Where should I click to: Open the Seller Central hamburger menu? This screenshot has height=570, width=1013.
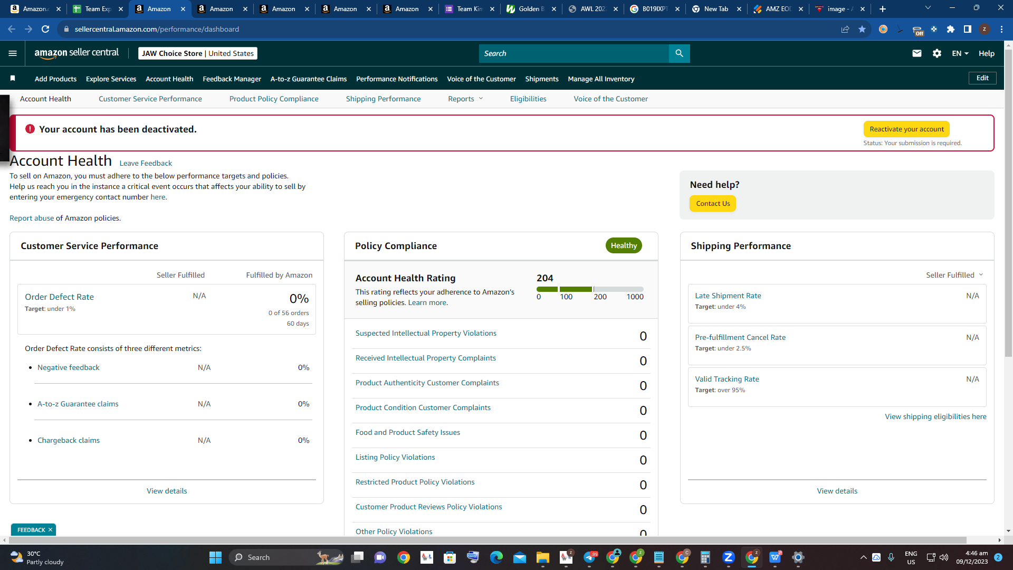pos(13,53)
